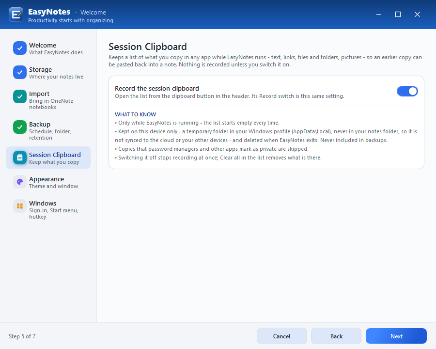Click 'Kept on this device only' bullet
Viewport: 436px width, 349px height.
tap(266, 136)
